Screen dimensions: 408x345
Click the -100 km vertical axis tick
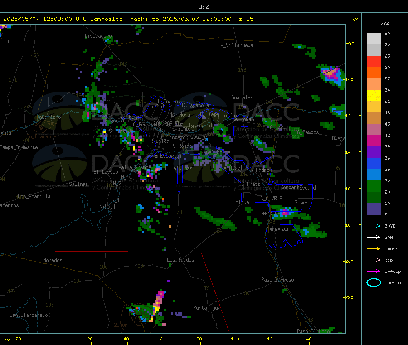coord(349,79)
